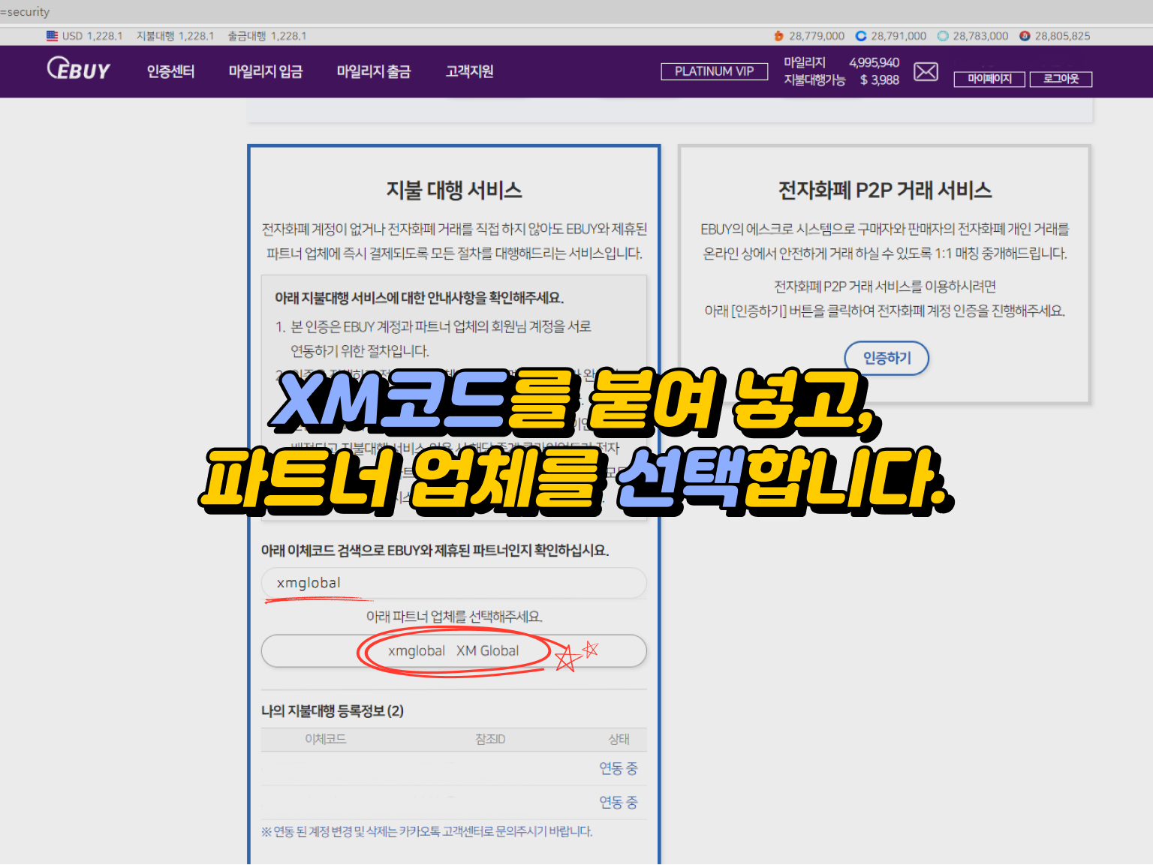
Task: Open the 고객지원 menu
Action: click(468, 71)
